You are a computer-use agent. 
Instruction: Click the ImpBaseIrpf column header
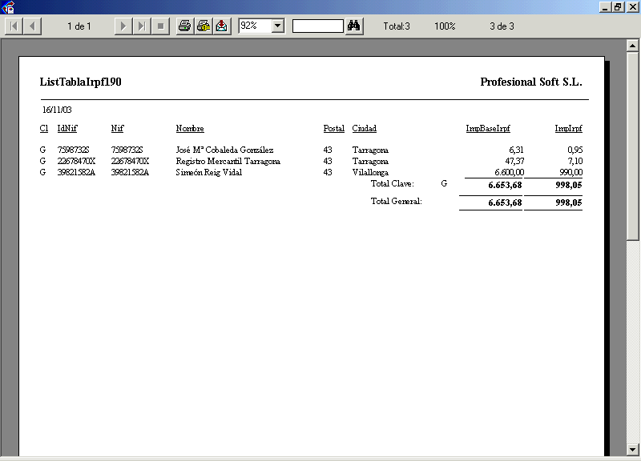point(488,129)
